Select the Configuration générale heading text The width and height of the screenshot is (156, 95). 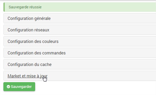(x=29, y=19)
